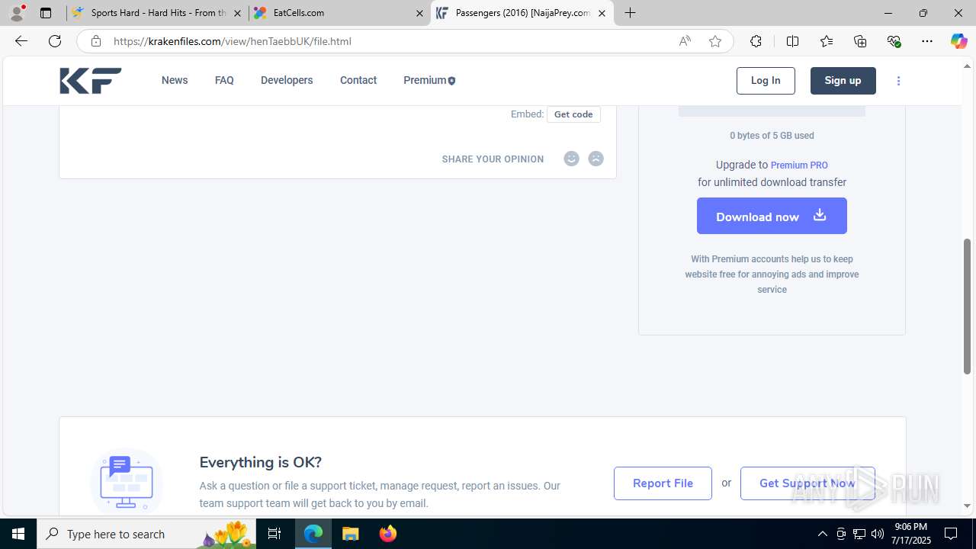Click the "Everything is OK?" heading
976x549 pixels.
(x=260, y=462)
